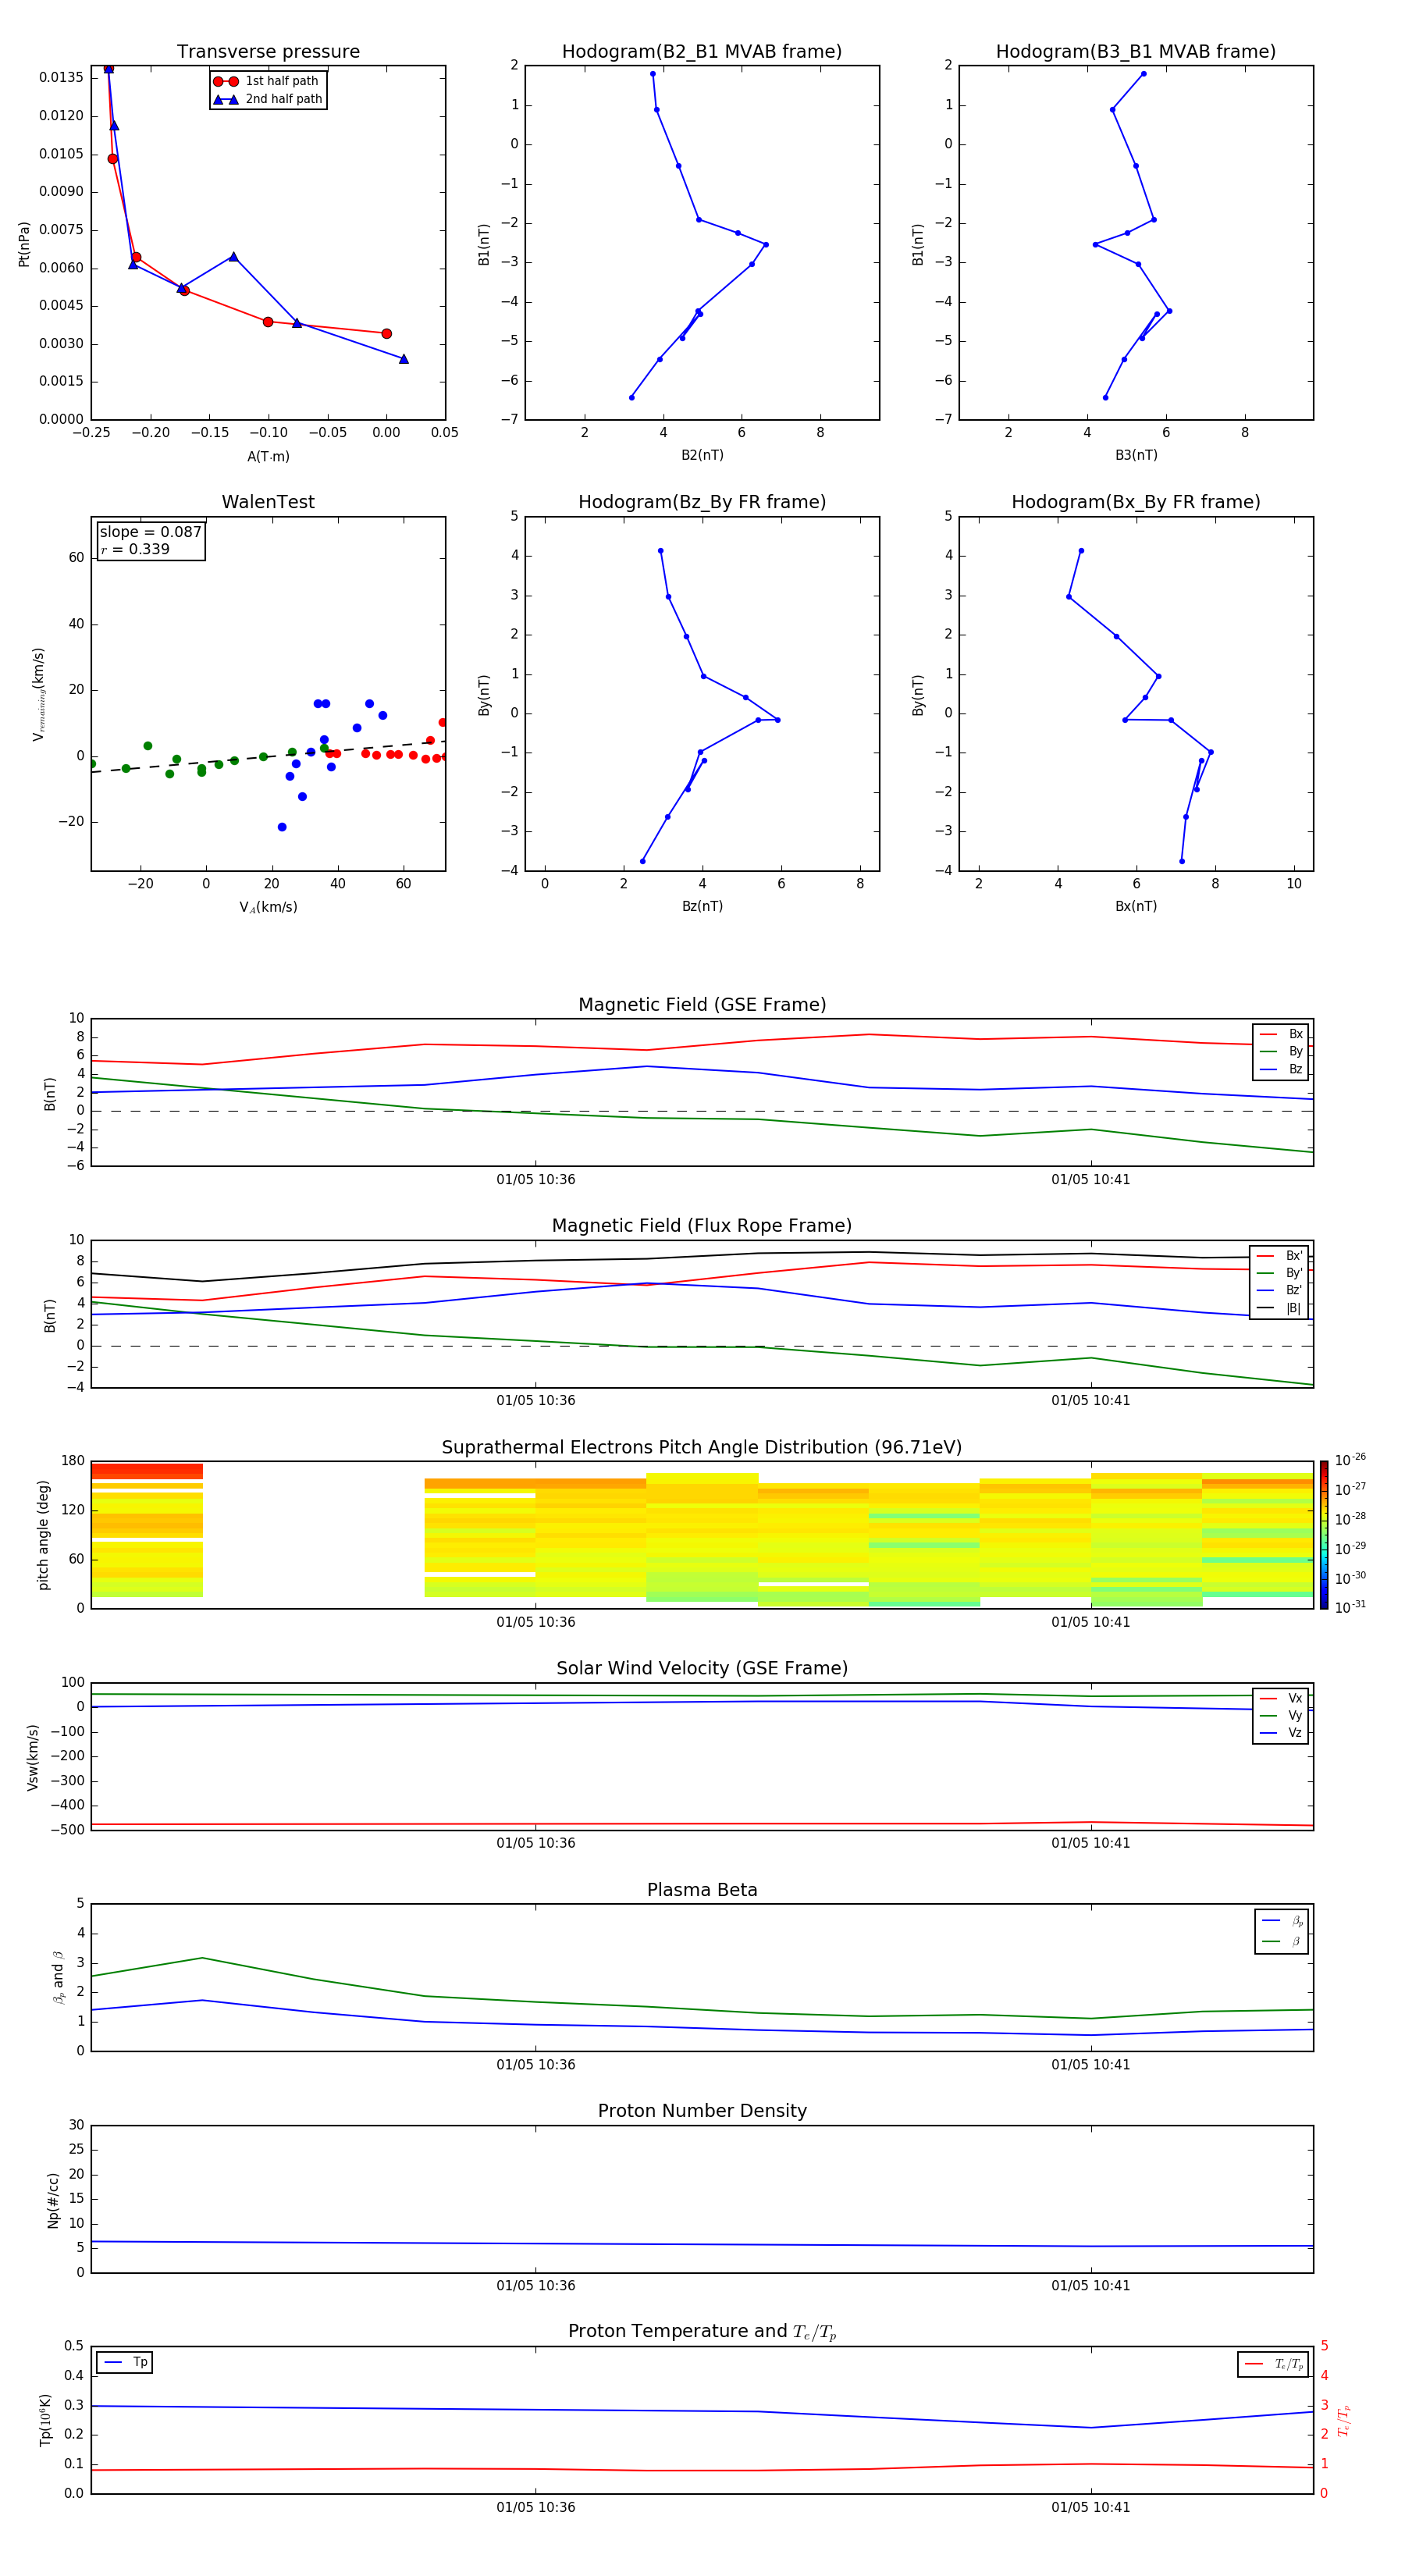Screen dimensions: 1405x2576
Task: Click the 'B2(nT)' x-axis label
Action: point(702,455)
